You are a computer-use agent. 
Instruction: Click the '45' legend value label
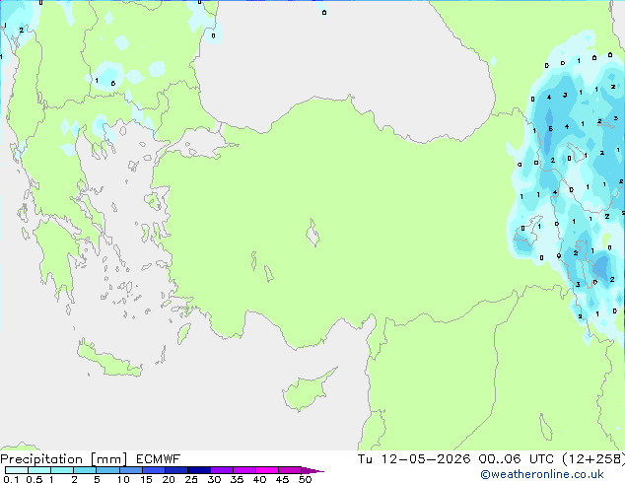click(x=282, y=479)
